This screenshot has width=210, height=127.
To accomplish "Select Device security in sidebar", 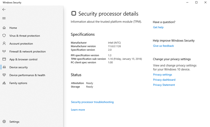I will tap(19, 67).
